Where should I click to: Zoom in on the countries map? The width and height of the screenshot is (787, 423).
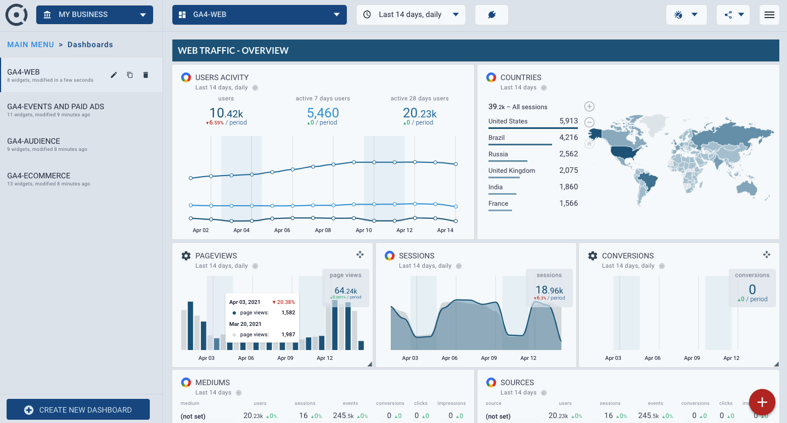589,106
